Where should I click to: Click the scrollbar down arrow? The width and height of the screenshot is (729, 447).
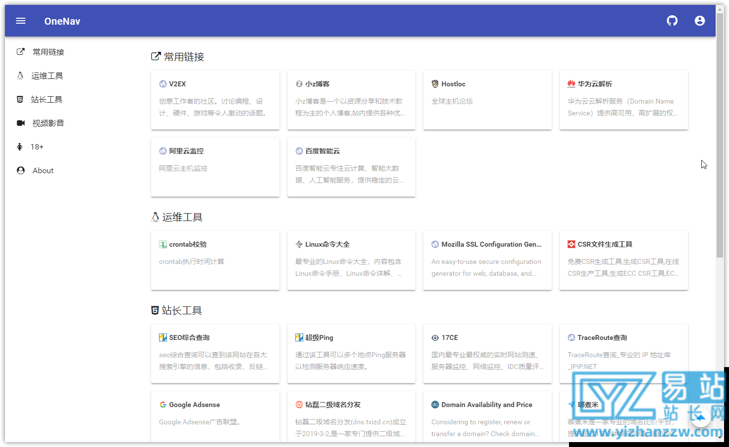pyautogui.click(x=720, y=438)
